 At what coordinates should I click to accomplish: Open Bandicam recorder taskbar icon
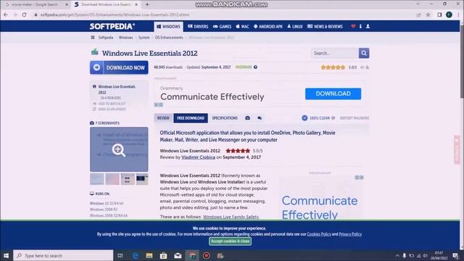[x=206, y=255]
